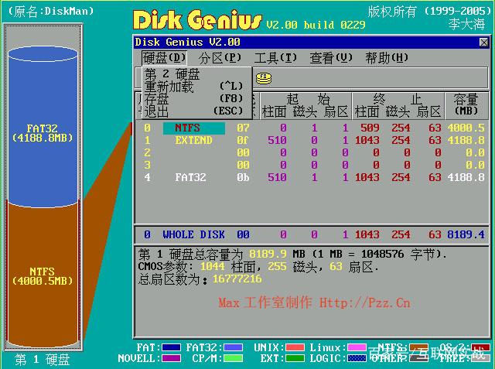Click the WHOLE DISK summary row

pos(312,234)
